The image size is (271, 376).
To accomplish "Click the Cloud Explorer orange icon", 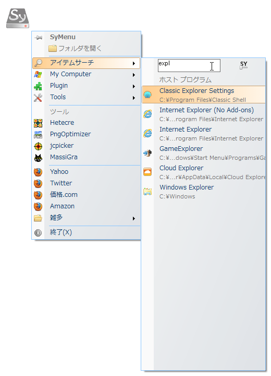I will coord(147,172).
